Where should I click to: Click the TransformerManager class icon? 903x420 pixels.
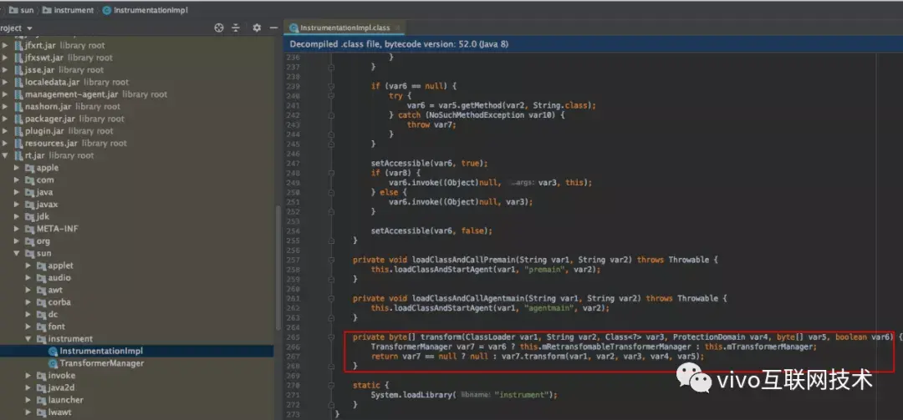pos(53,363)
